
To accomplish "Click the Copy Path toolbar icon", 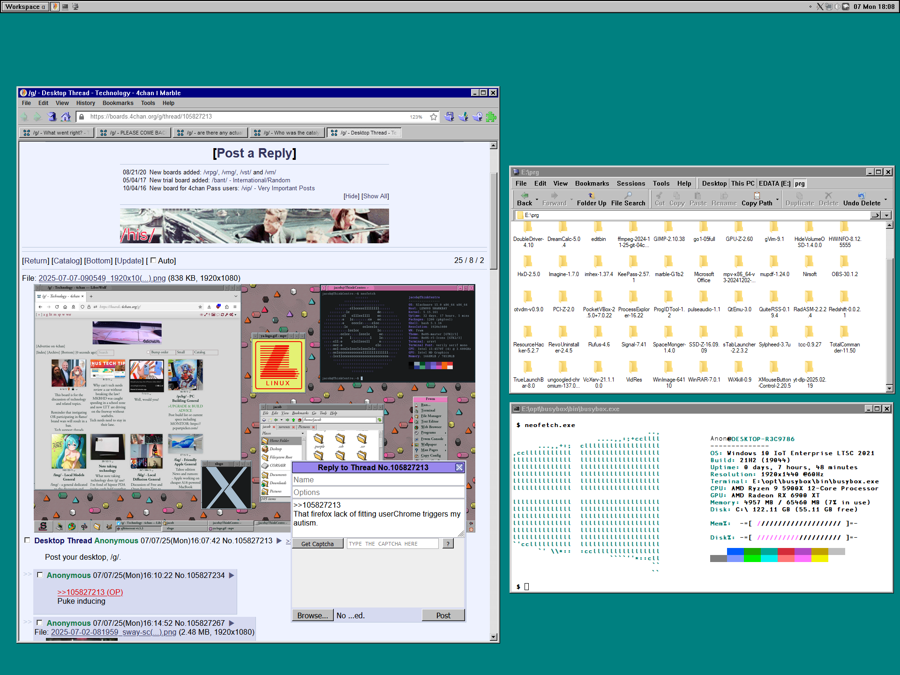I will pyautogui.click(x=757, y=199).
